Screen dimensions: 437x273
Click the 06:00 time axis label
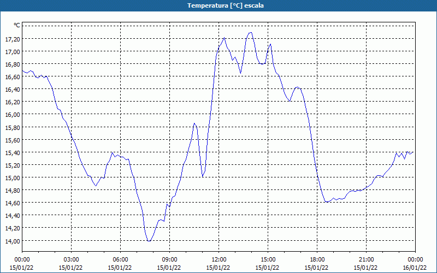tap(120, 260)
